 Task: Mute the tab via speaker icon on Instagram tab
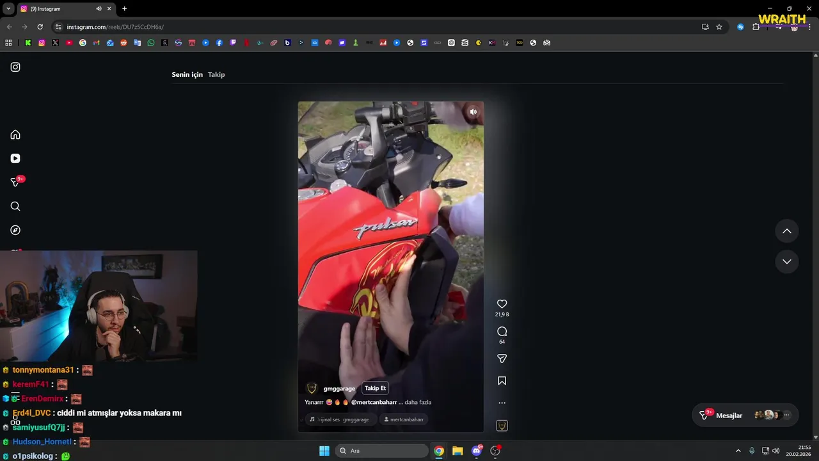[x=99, y=9]
